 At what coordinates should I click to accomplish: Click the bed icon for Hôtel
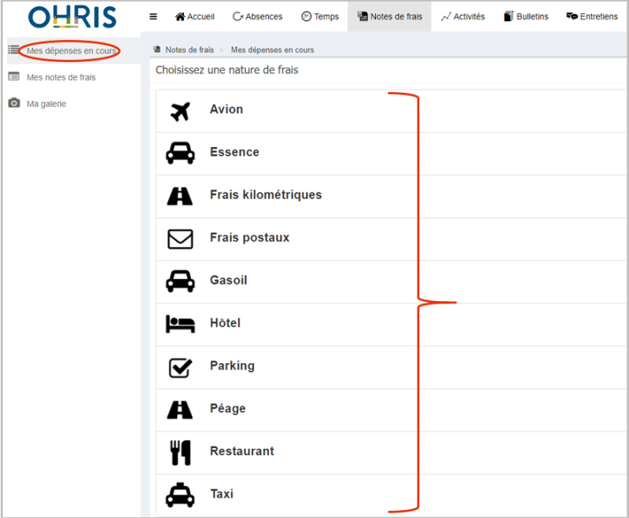[180, 324]
